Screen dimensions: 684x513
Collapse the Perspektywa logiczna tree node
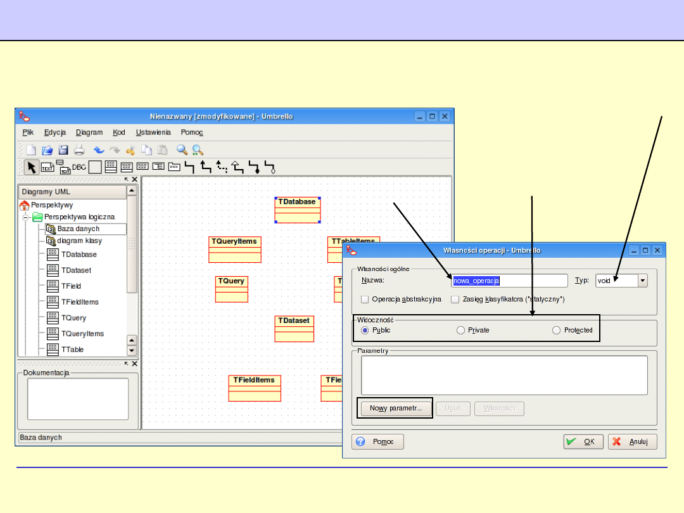(27, 217)
